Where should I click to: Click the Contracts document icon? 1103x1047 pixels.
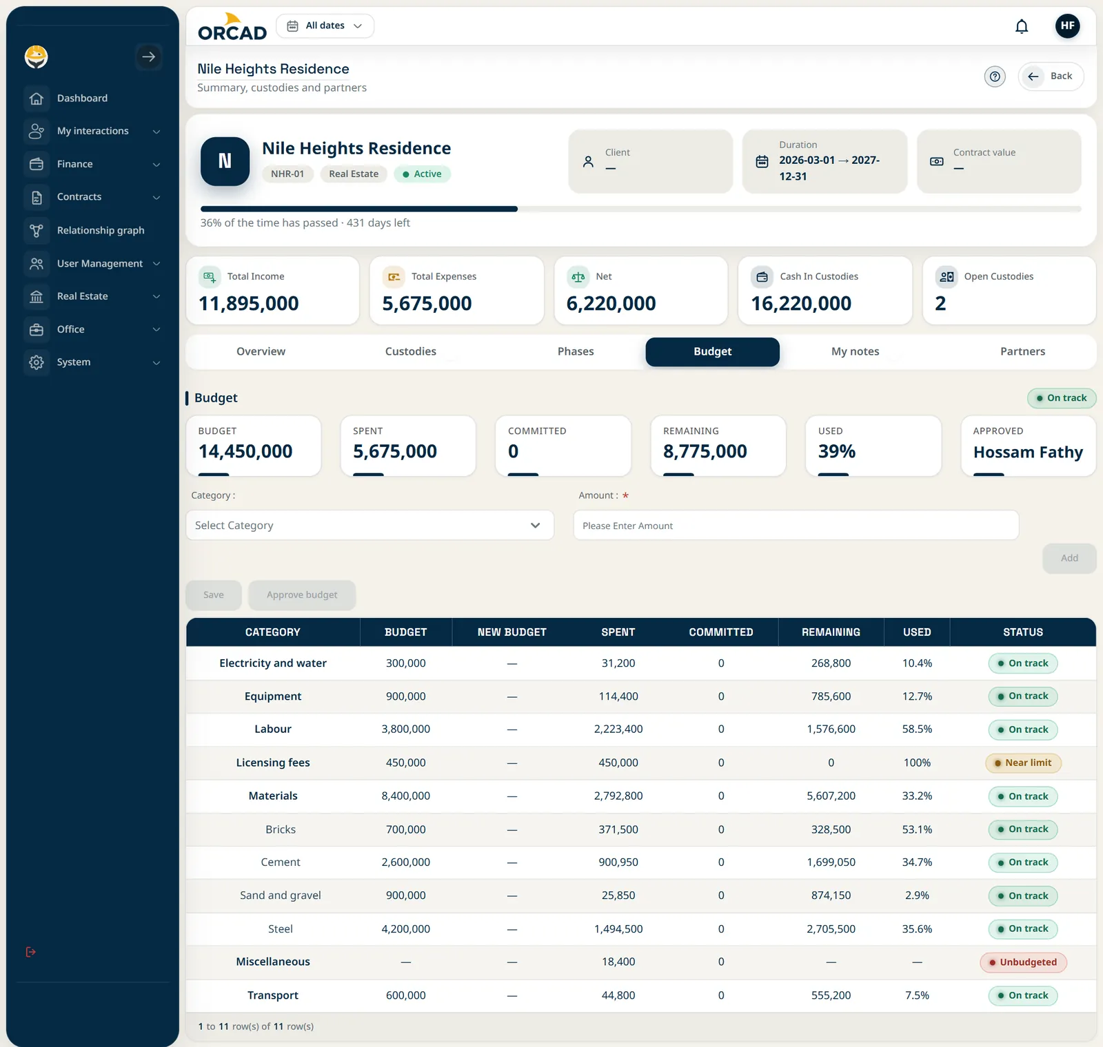[x=37, y=197]
